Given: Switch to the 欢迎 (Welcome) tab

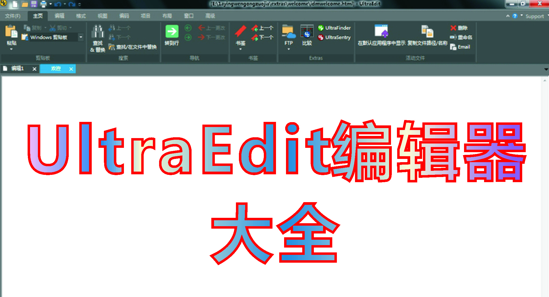Looking at the screenshot, I should [55, 69].
